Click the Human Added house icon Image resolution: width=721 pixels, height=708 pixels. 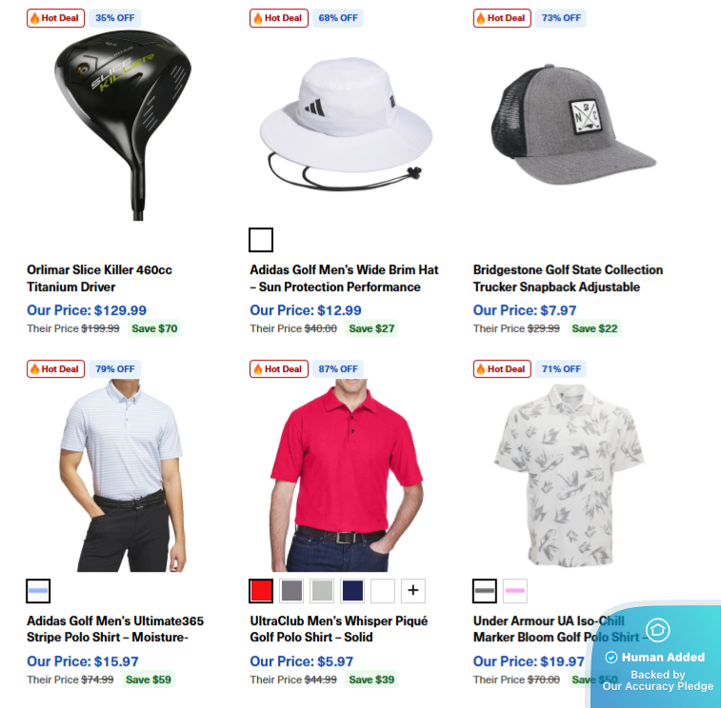[x=657, y=630]
